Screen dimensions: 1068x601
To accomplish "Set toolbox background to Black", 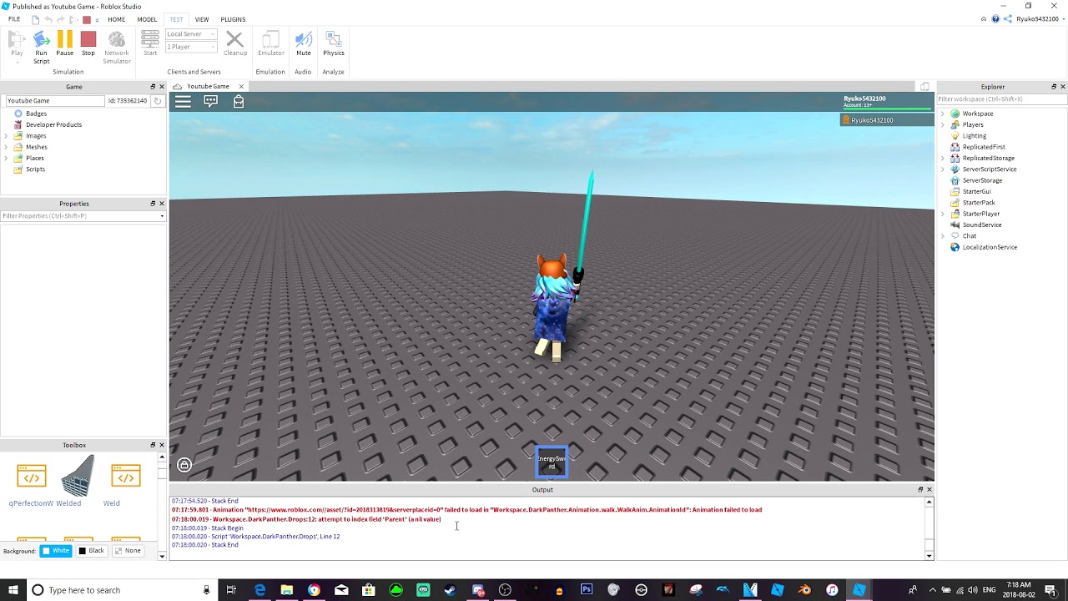I will tap(91, 551).
